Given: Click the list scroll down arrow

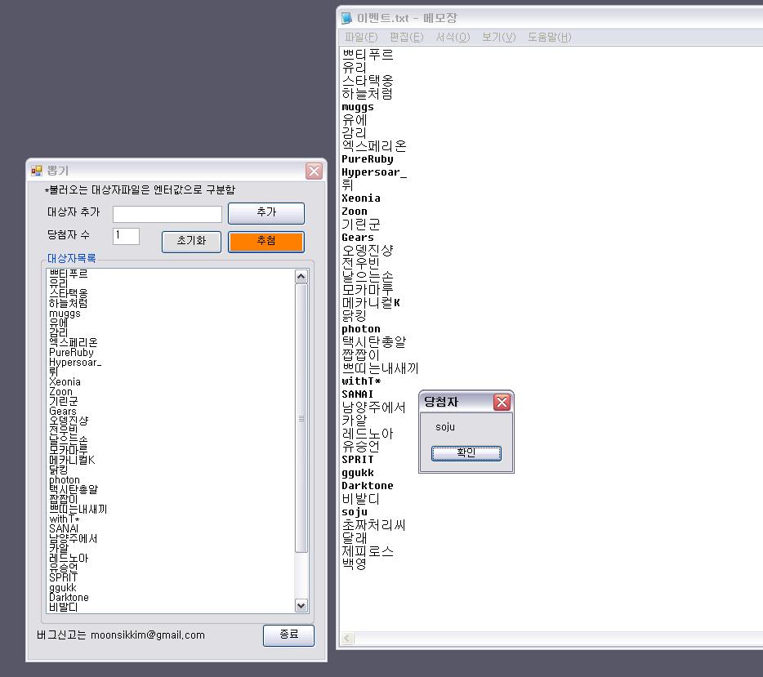Looking at the screenshot, I should [x=301, y=605].
